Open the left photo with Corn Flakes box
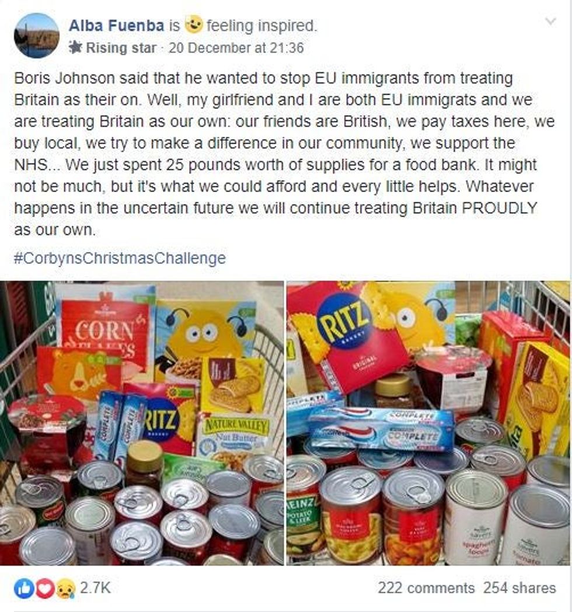 click(142, 423)
